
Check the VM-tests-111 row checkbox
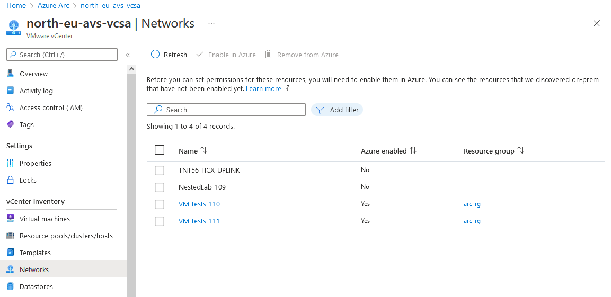tap(160, 221)
